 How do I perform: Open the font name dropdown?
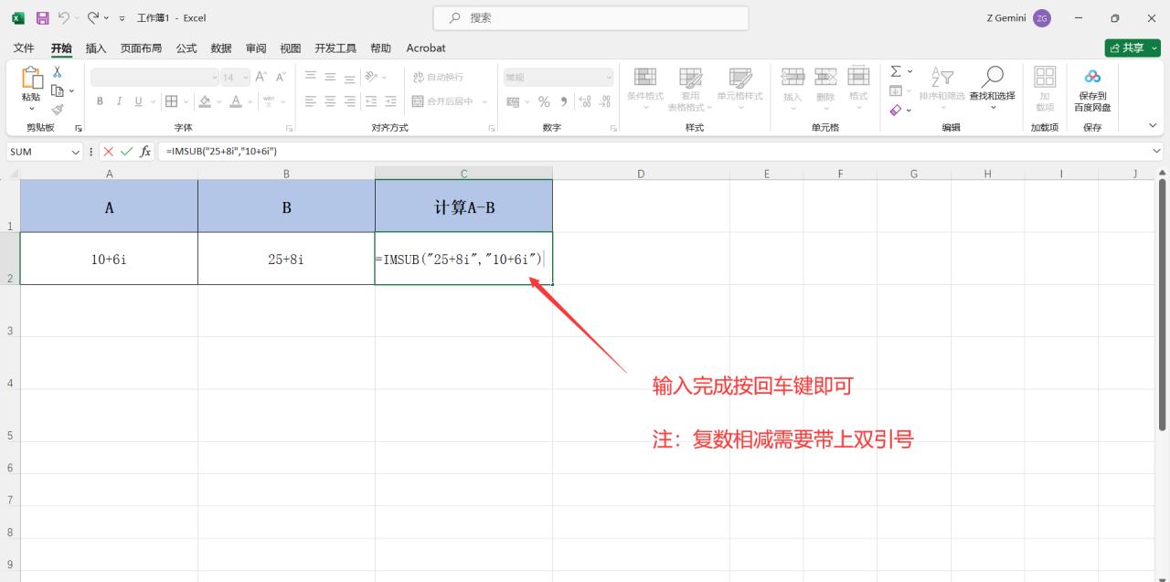(x=215, y=78)
